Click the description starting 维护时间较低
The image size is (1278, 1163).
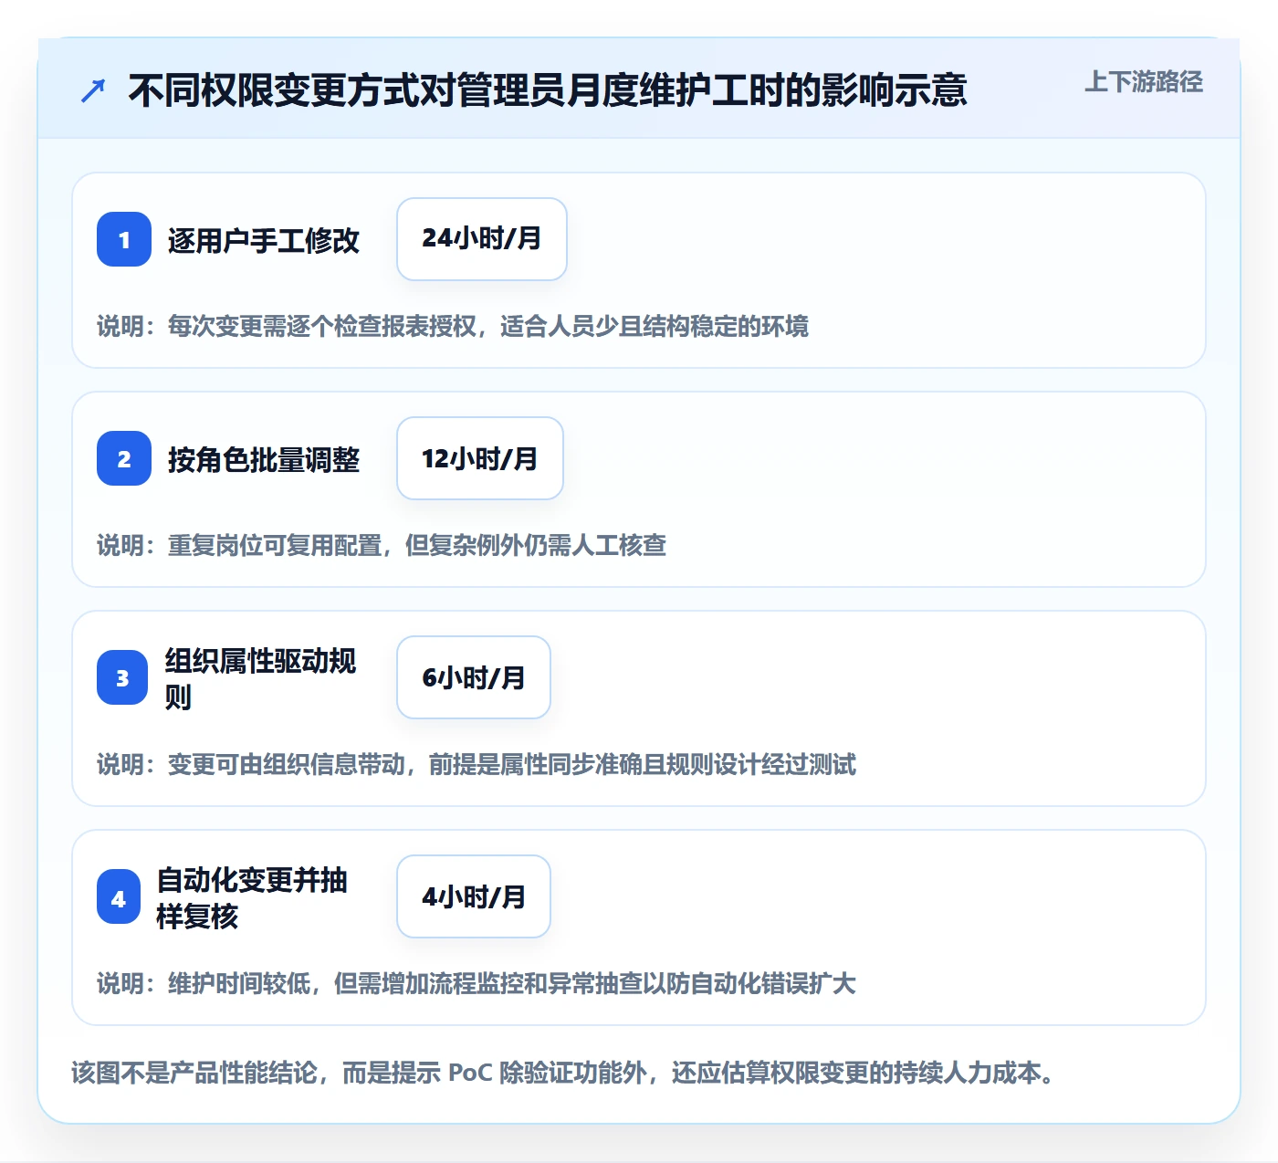coord(477,983)
